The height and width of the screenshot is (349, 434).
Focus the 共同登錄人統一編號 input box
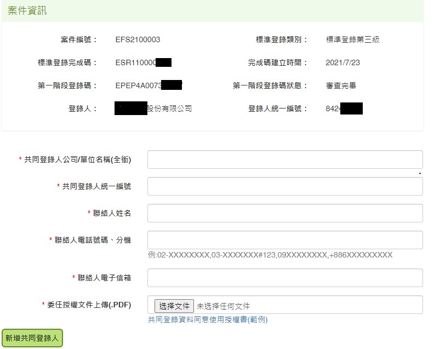pos(285,186)
